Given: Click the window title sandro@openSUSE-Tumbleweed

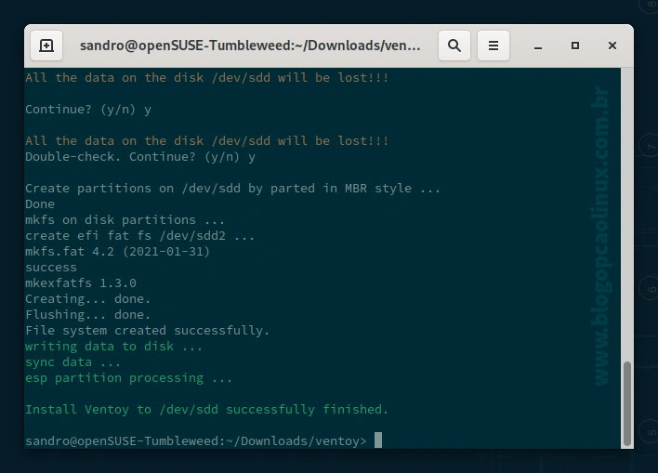Looking at the screenshot, I should [250, 46].
